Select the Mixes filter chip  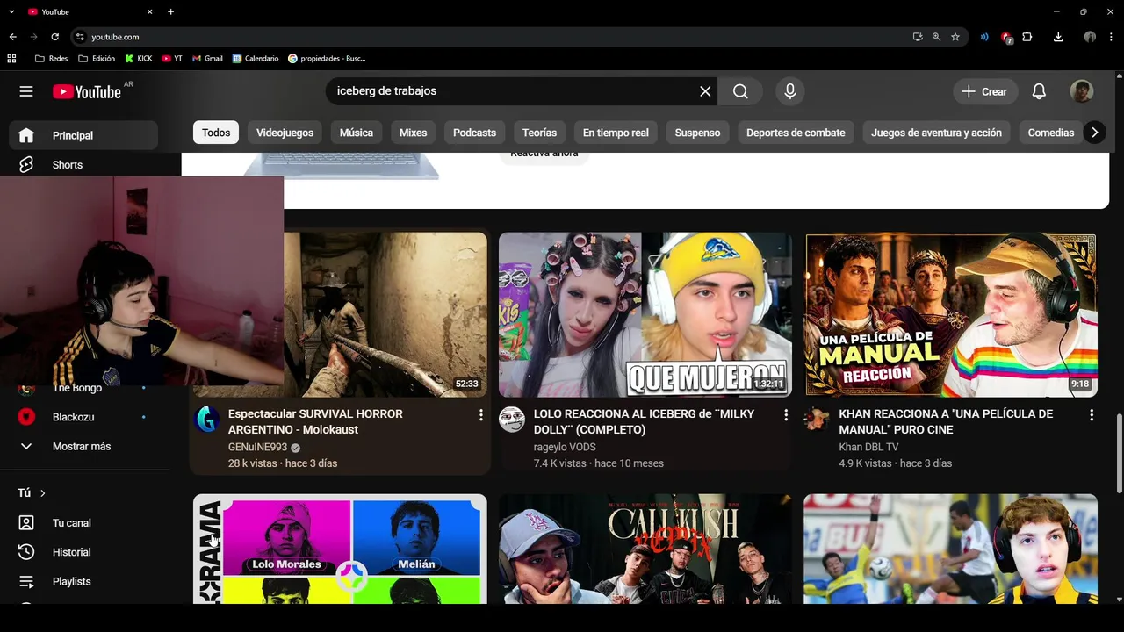[x=413, y=133]
